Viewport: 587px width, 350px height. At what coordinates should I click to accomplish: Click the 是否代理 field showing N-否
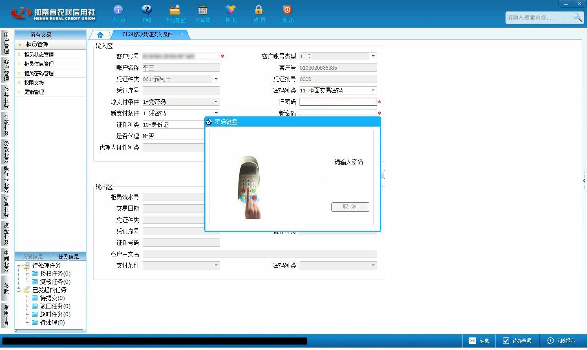(174, 136)
